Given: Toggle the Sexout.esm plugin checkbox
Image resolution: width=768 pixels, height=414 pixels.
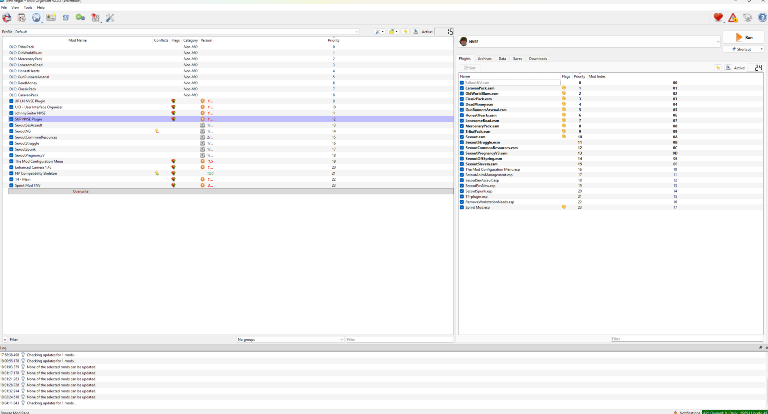Looking at the screenshot, I should [462, 137].
